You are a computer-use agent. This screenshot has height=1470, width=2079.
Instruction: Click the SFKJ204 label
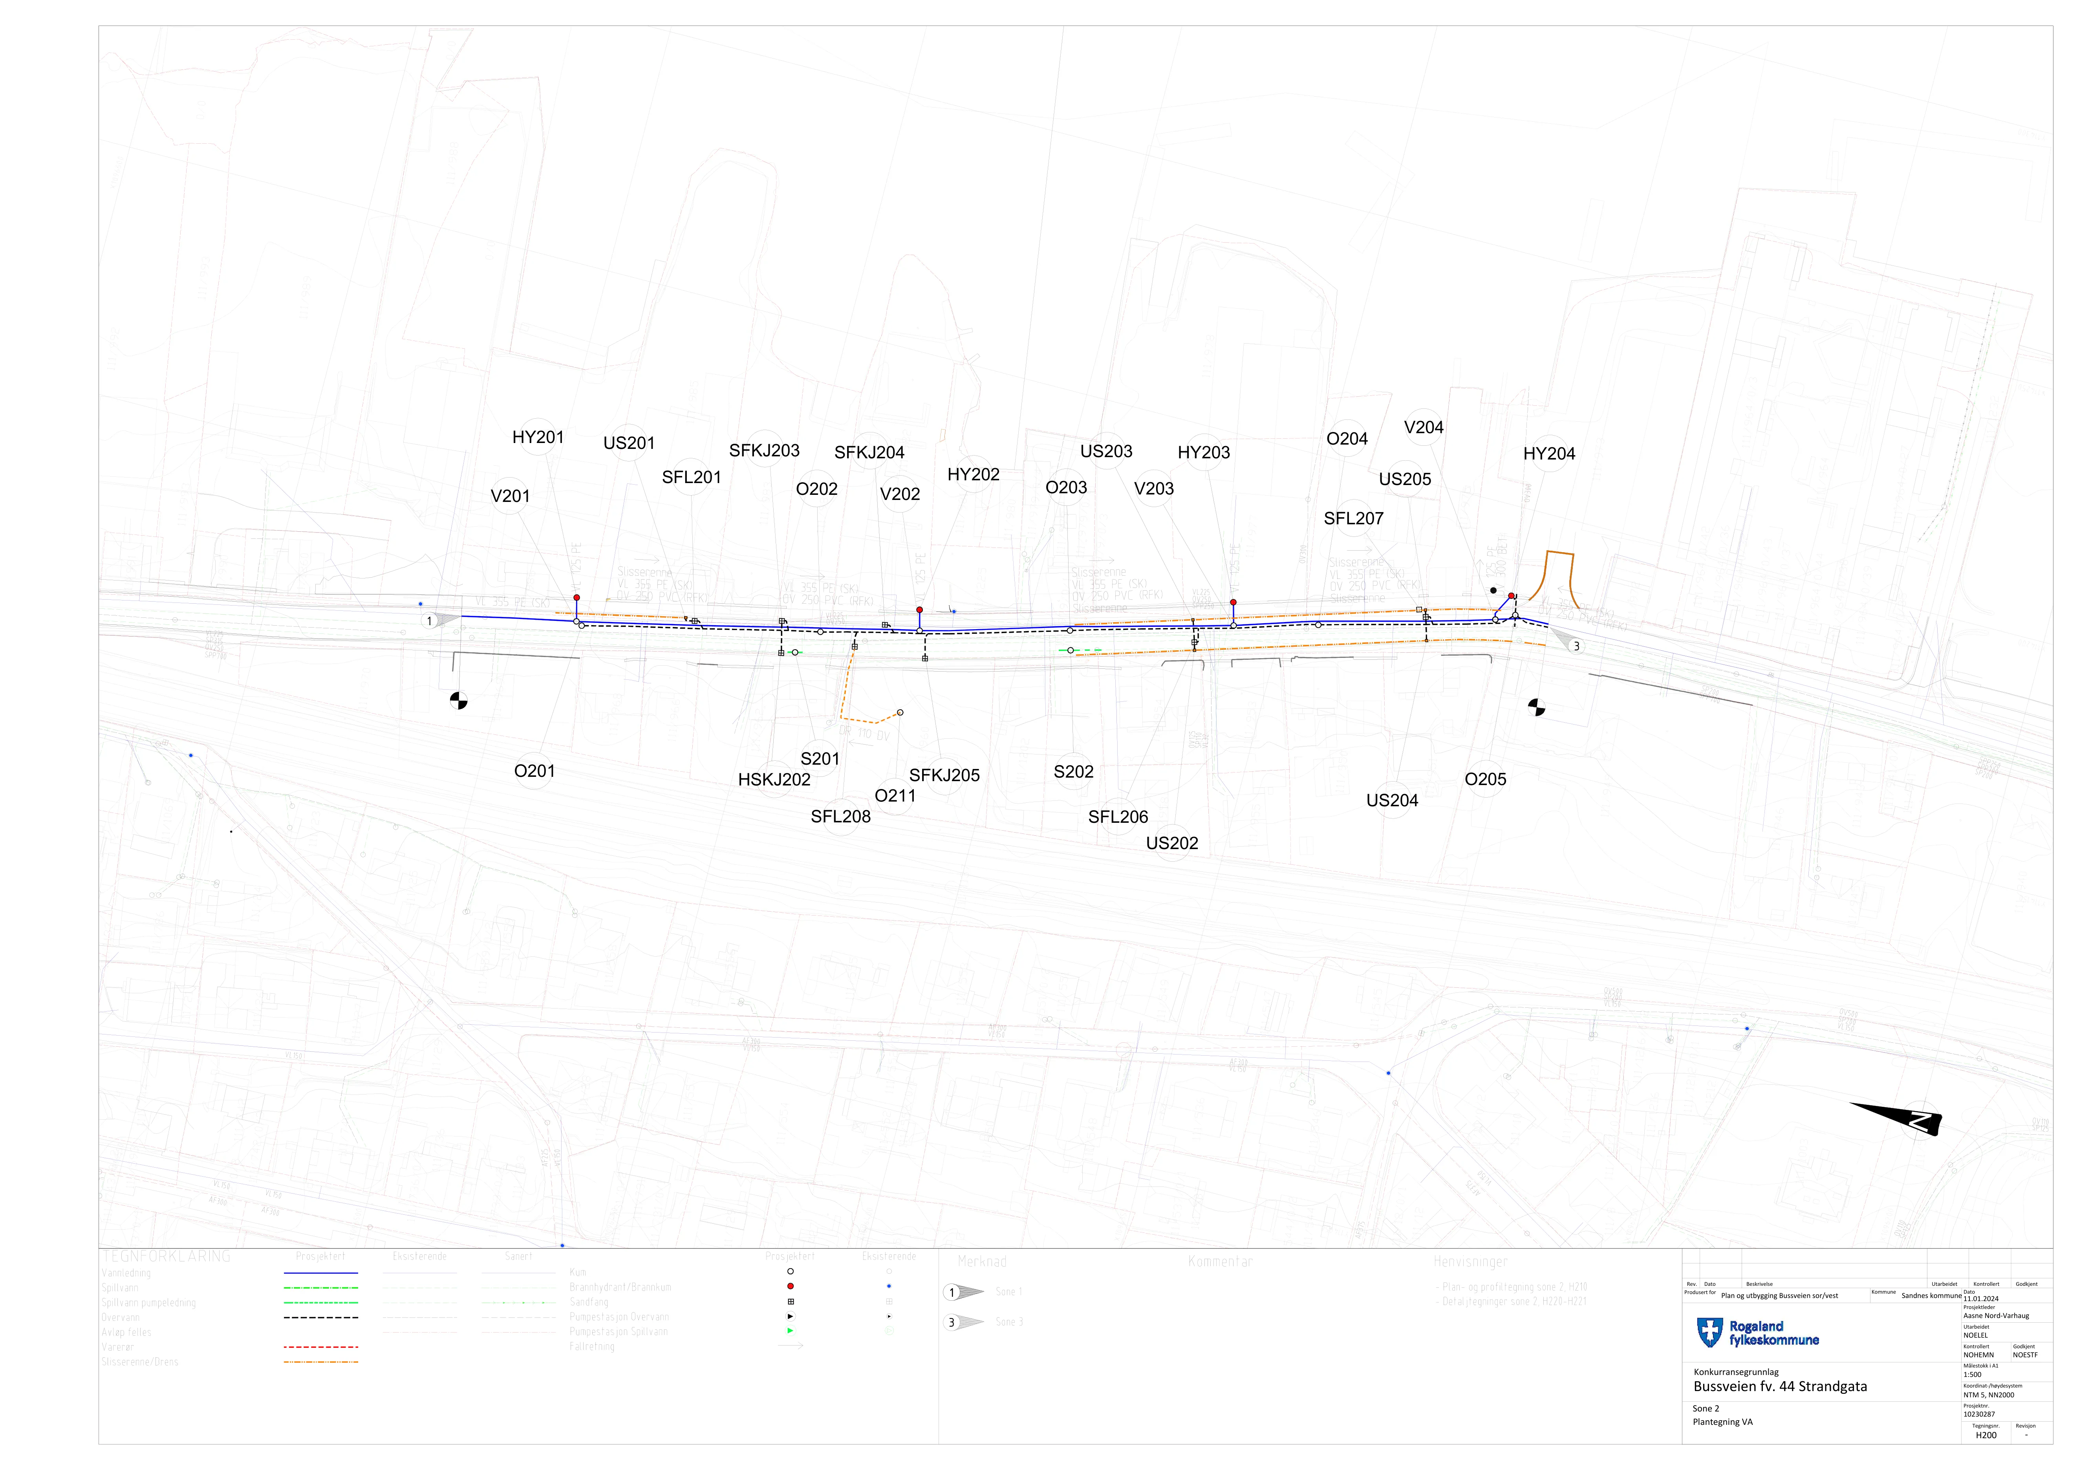click(x=869, y=452)
